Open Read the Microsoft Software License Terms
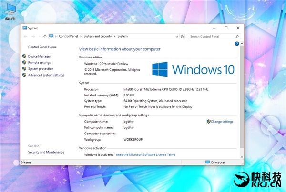This screenshot has width=286, height=192. point(145,154)
